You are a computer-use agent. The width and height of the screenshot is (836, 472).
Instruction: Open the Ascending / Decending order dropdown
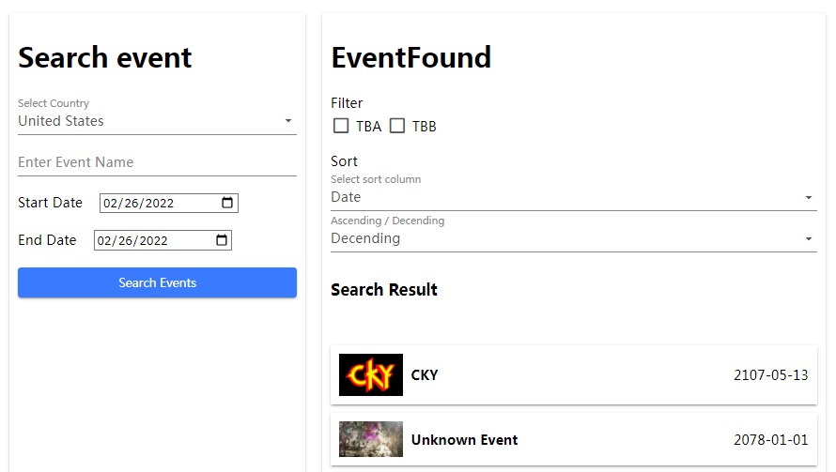[573, 238]
